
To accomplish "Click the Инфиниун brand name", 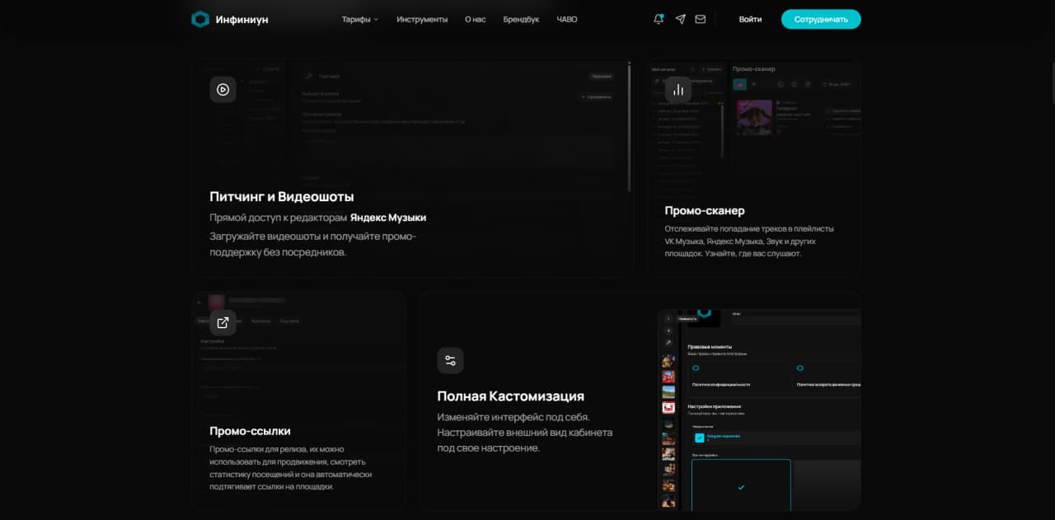I will 241,19.
